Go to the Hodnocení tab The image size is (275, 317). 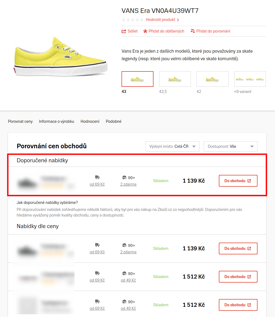(x=90, y=121)
